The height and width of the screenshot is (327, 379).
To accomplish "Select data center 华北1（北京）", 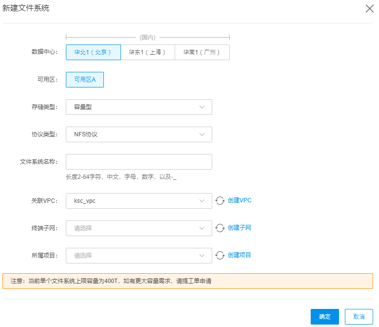I will point(93,52).
